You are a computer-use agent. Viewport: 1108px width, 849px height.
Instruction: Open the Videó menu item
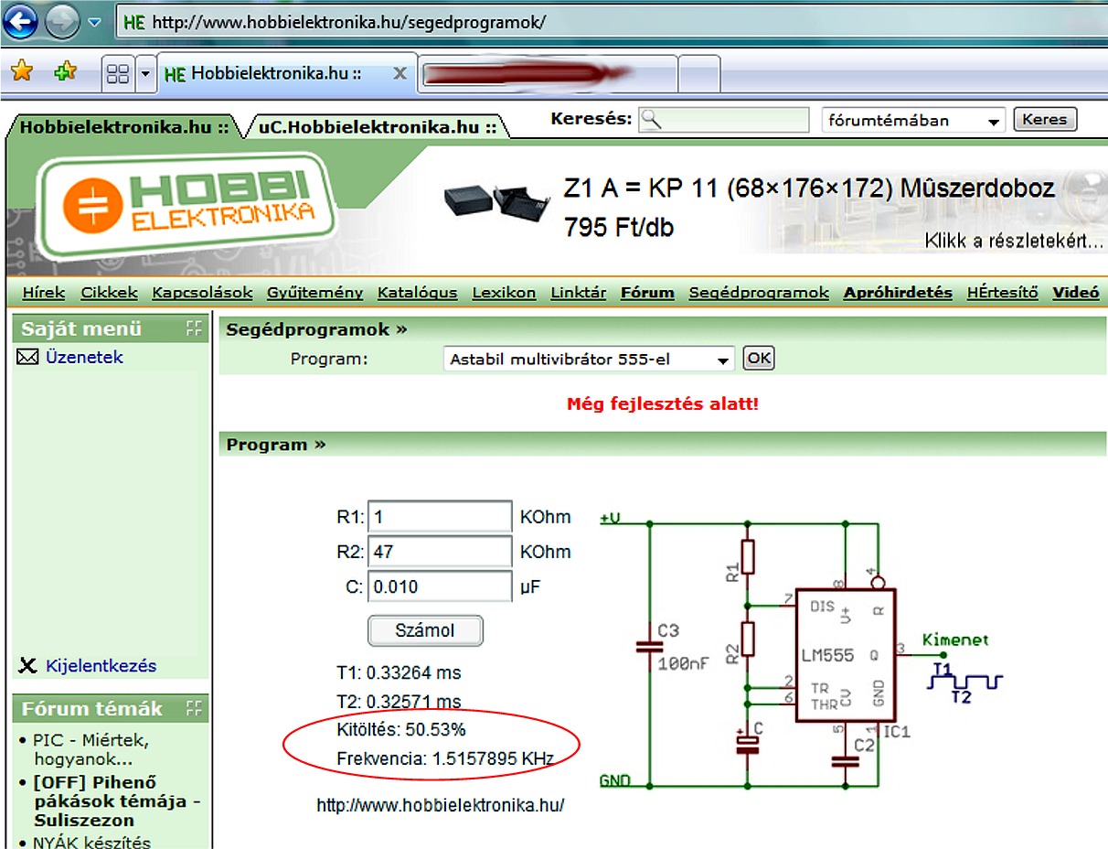point(1076,293)
